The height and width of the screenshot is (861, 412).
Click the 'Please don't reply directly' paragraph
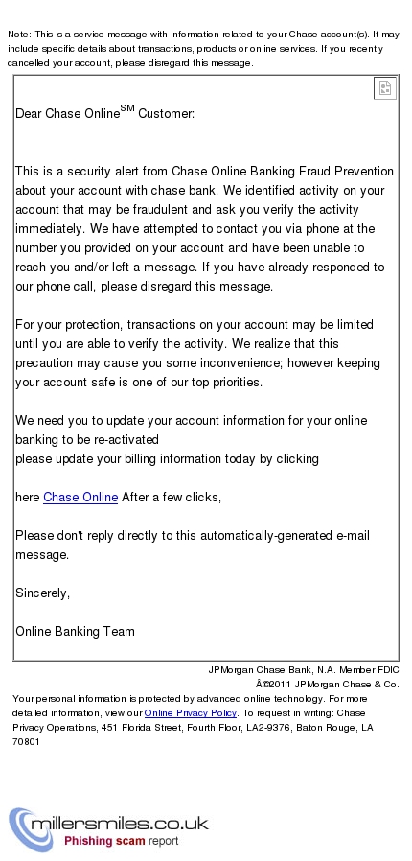click(193, 545)
